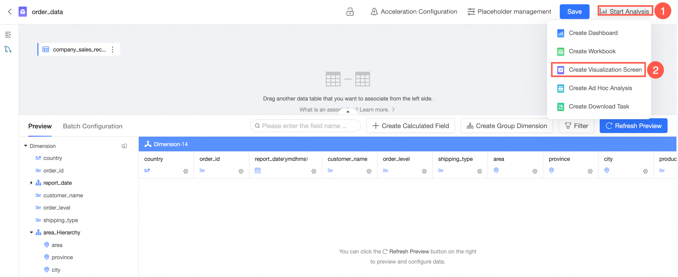Click the back arrow icon

click(10, 12)
